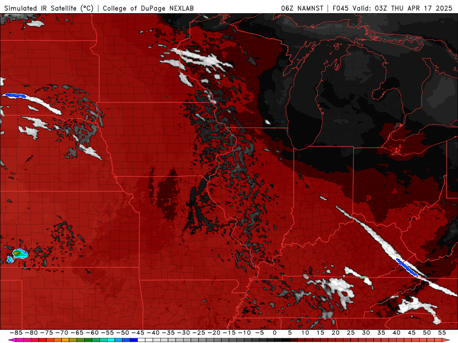Viewport: 458px width, 343px height.
Task: Click the 'Simulated IR Satellite (°C)' title text
Action: click(49, 8)
